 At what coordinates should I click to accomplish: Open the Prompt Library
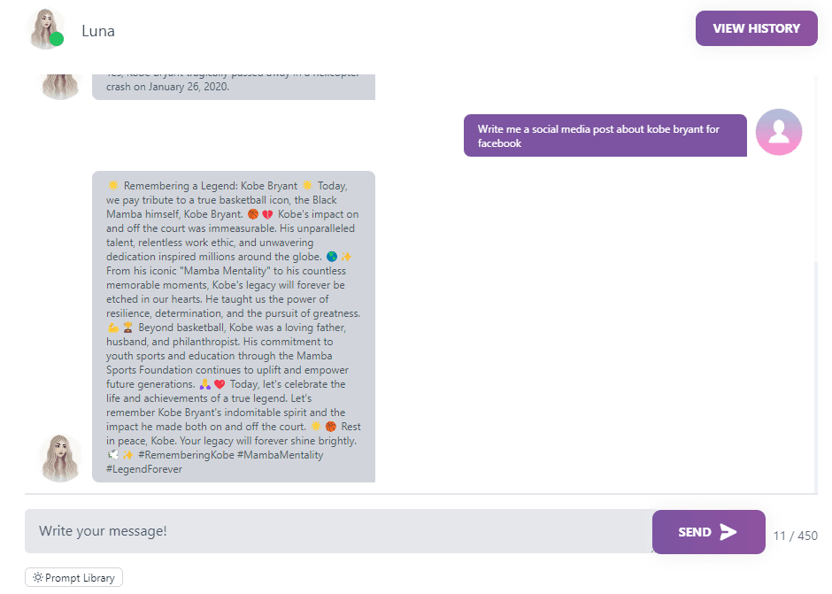click(x=73, y=577)
